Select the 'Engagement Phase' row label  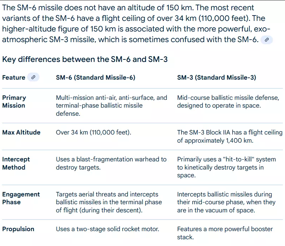pos(21,198)
